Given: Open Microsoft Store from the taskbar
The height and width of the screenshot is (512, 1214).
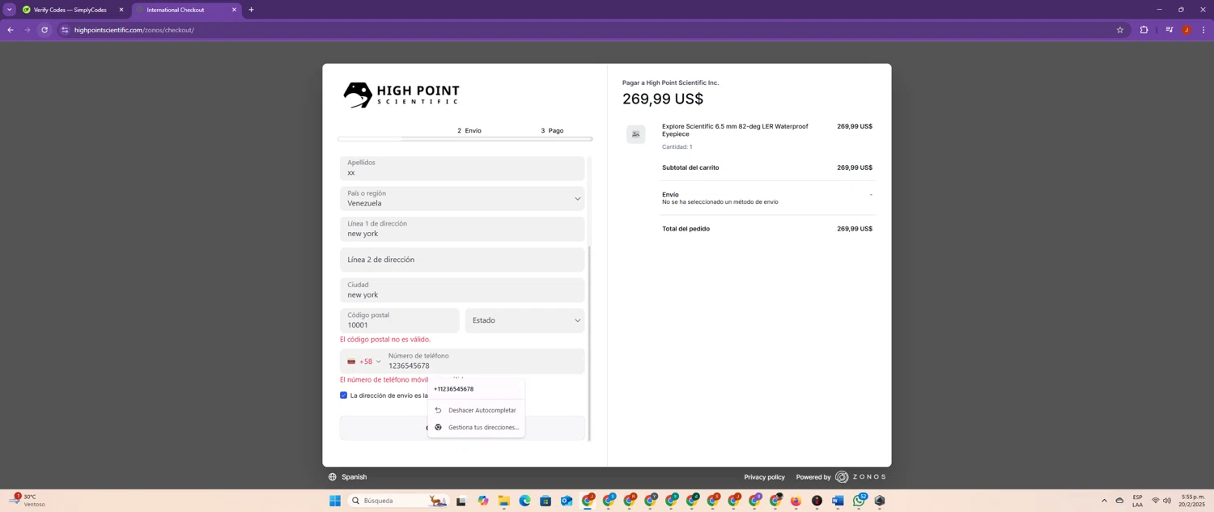Looking at the screenshot, I should (x=545, y=501).
